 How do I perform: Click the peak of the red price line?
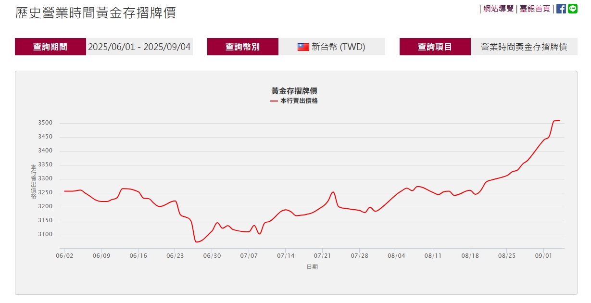[558, 120]
